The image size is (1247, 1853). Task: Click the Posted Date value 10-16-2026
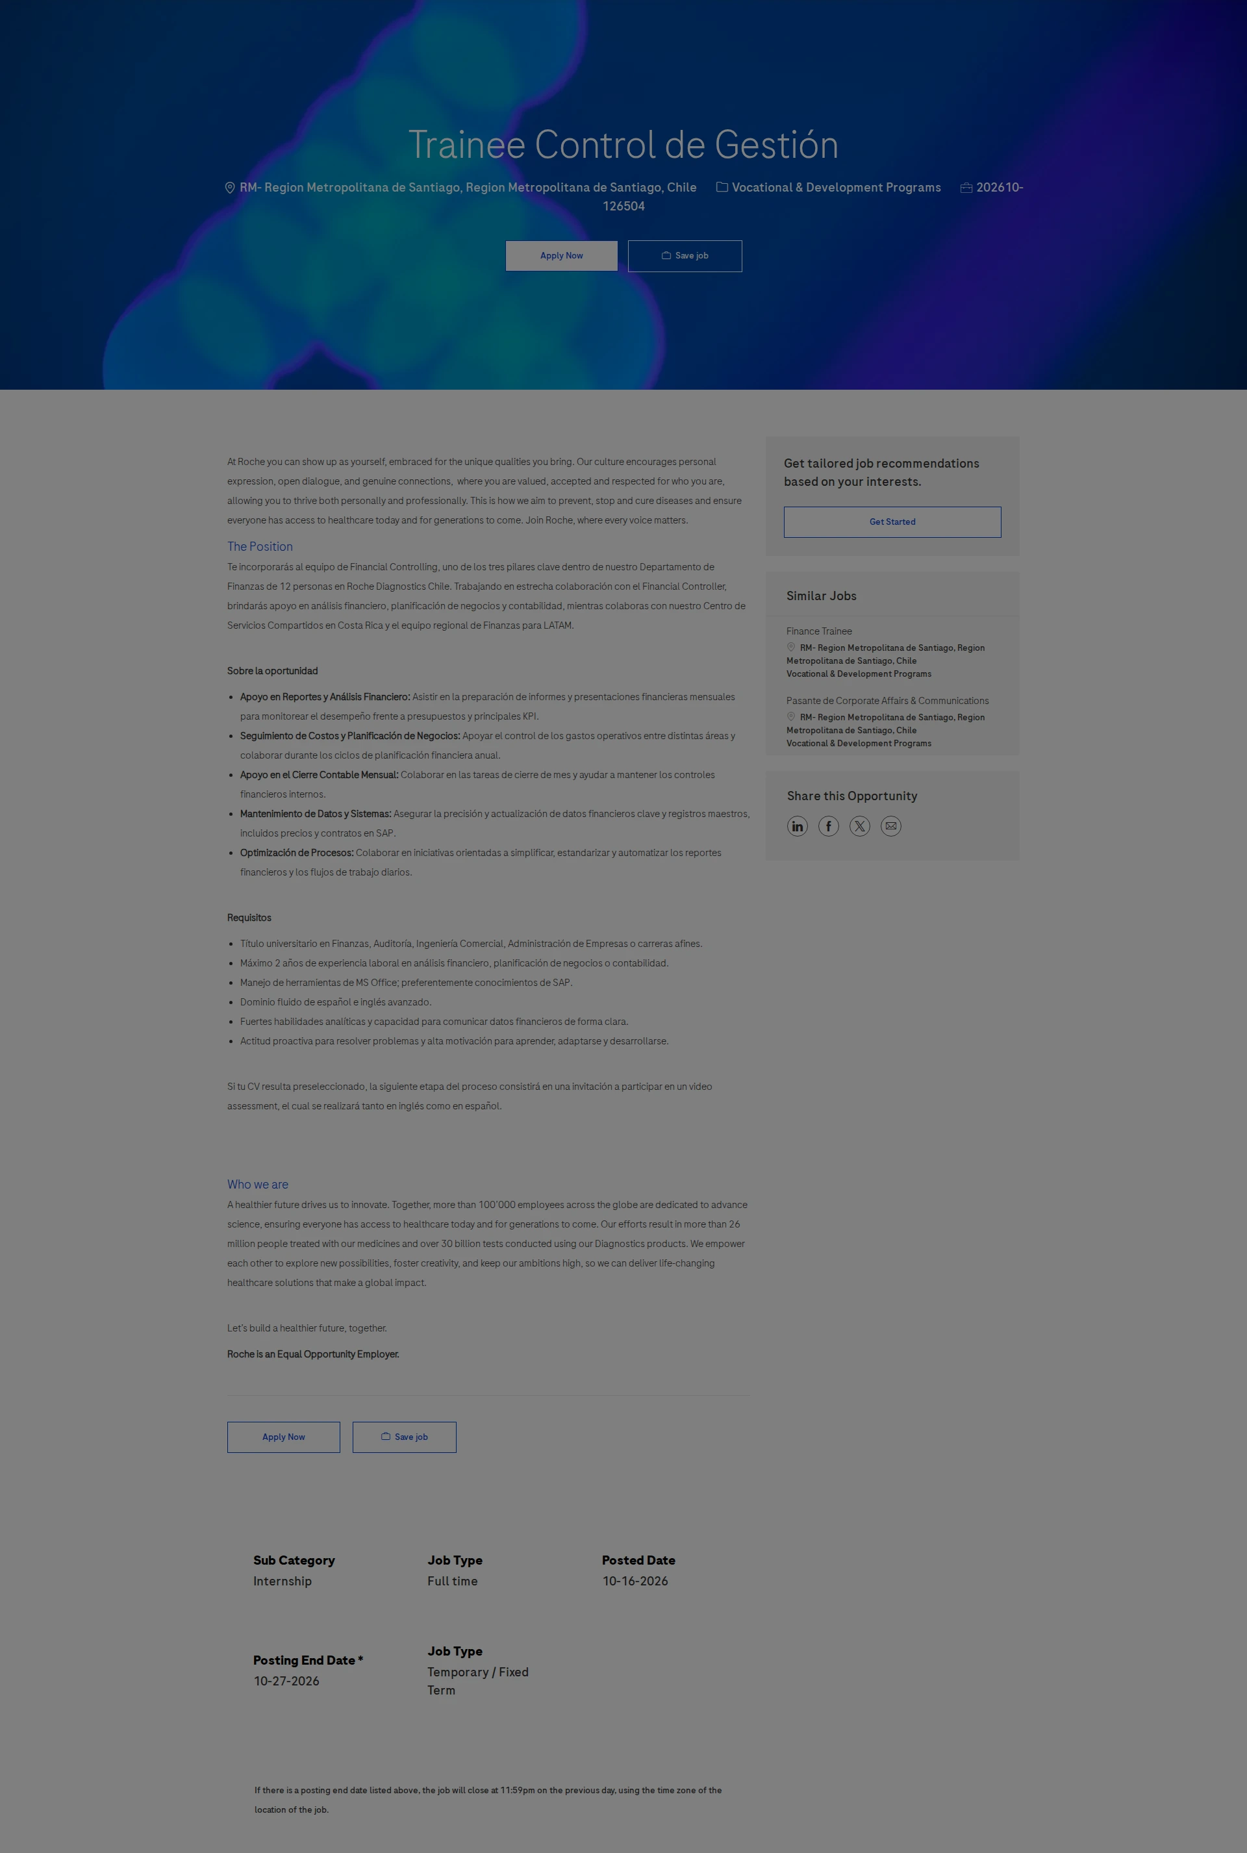pyautogui.click(x=635, y=1581)
